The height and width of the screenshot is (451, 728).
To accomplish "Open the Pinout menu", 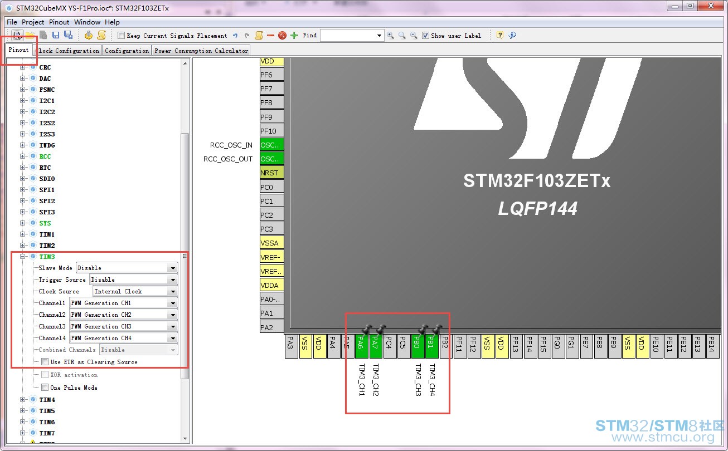I will click(x=59, y=22).
